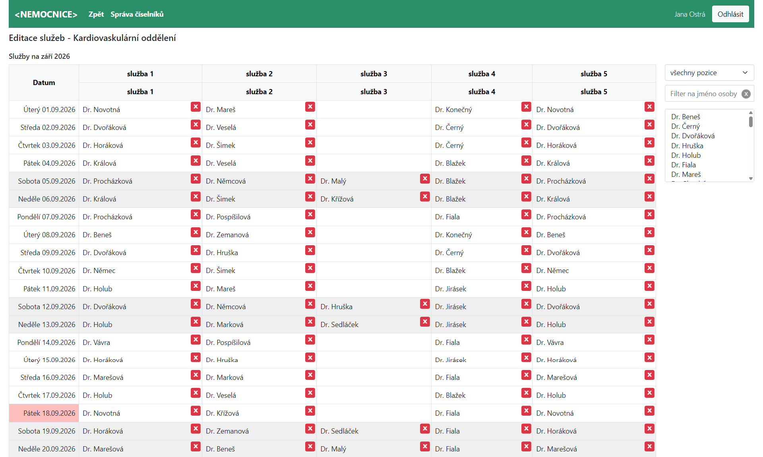Select Dr. Dvořáková in the doctor list
The width and height of the screenshot is (763, 457).
(693, 136)
